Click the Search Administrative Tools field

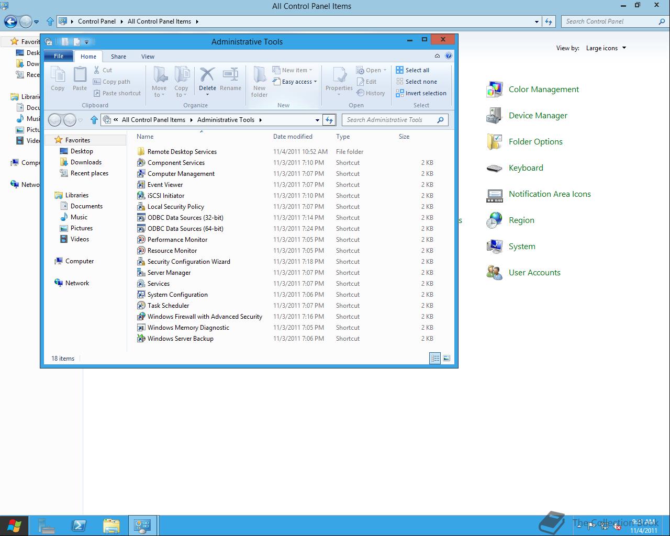point(395,120)
